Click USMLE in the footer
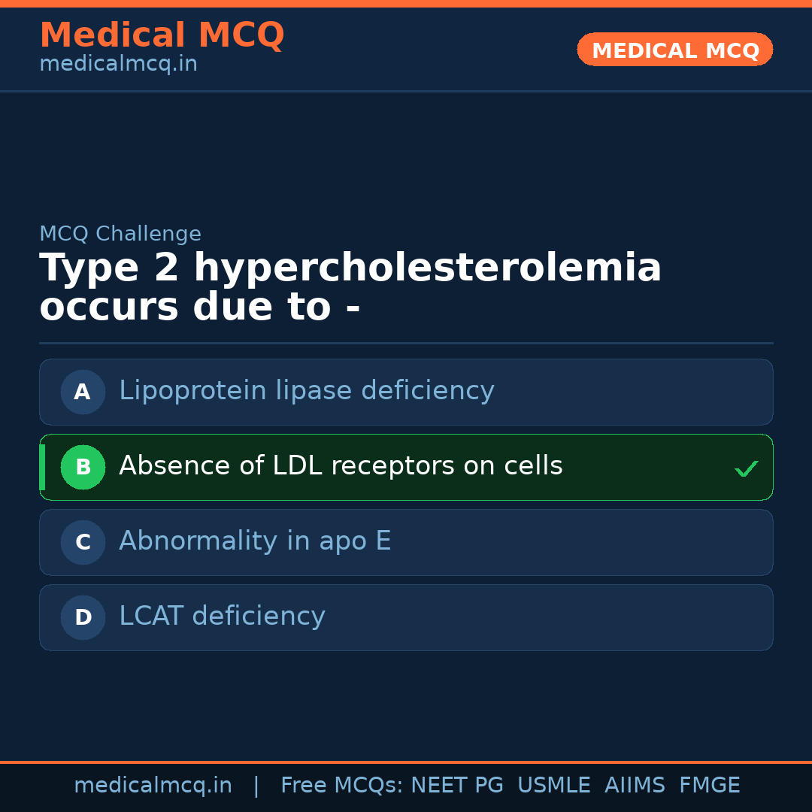The image size is (812, 812). click(553, 786)
